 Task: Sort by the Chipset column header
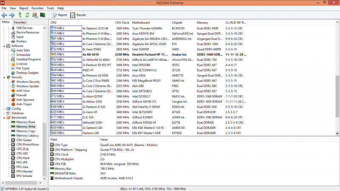pyautogui.click(x=183, y=23)
